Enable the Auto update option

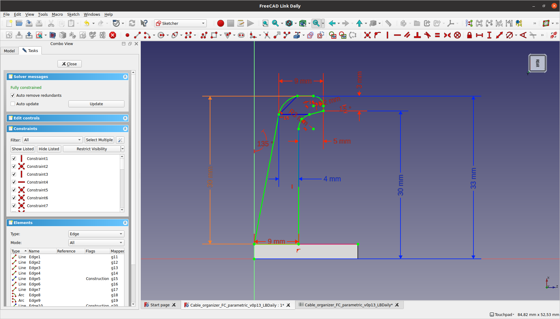(13, 104)
